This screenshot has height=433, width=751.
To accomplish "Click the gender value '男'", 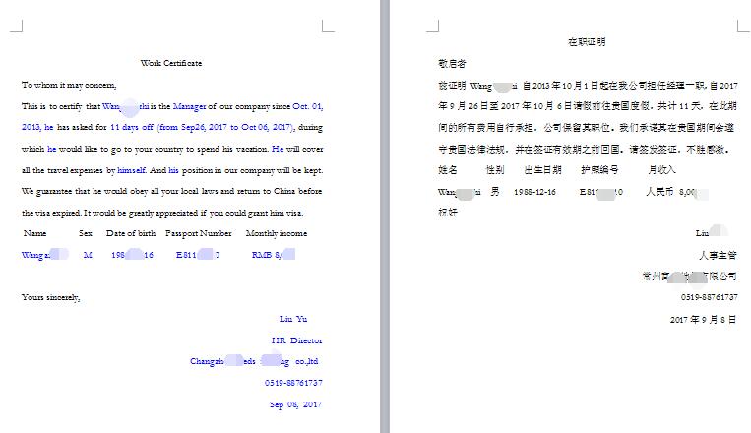I will point(495,192).
